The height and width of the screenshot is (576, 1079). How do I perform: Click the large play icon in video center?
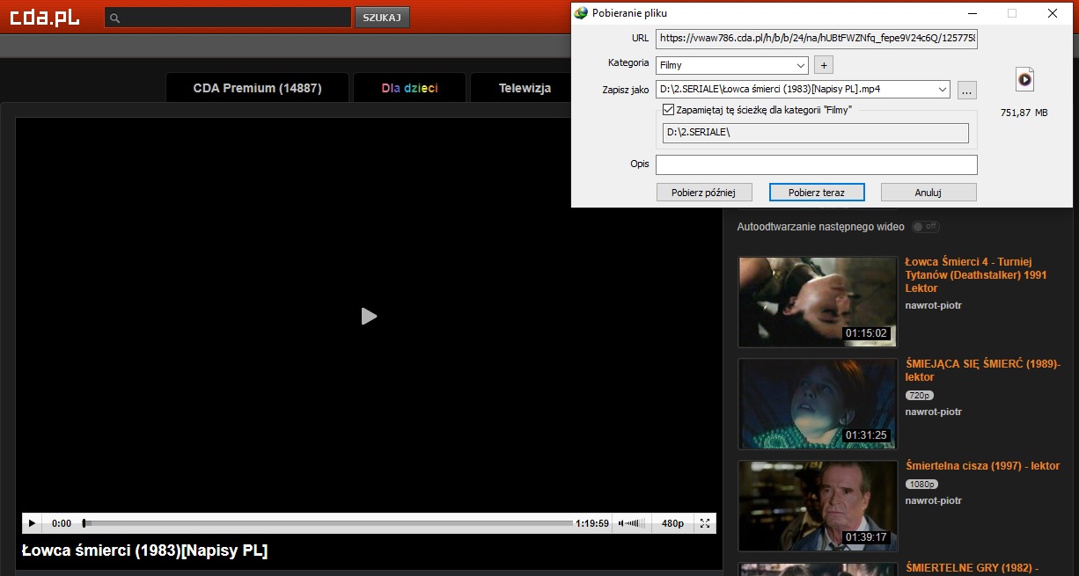(370, 316)
